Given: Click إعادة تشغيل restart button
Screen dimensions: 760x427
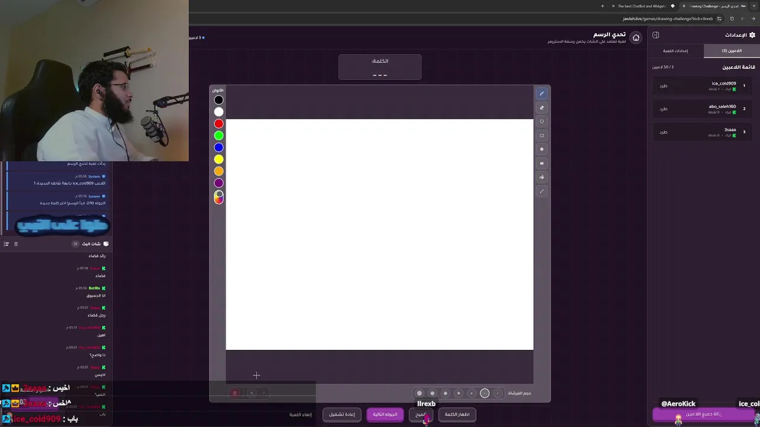Looking at the screenshot, I should pos(342,415).
